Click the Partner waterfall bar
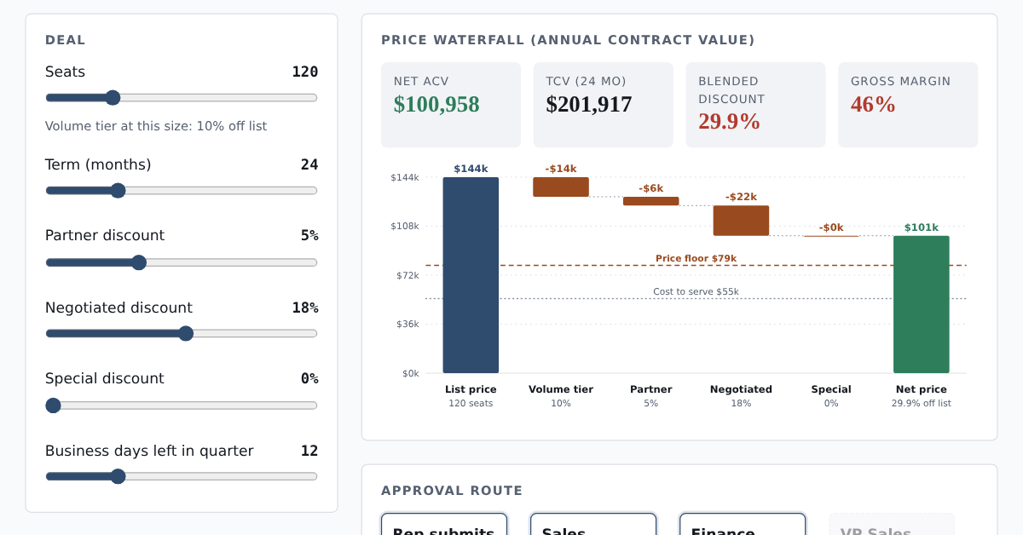The image size is (1023, 535). click(651, 201)
